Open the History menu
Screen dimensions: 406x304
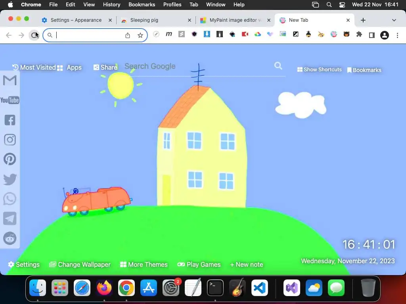pos(111,5)
